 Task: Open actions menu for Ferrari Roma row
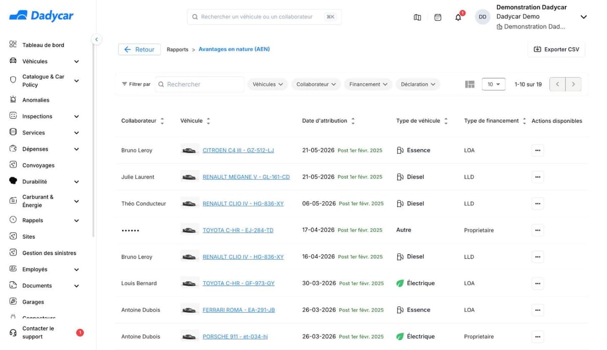(538, 310)
